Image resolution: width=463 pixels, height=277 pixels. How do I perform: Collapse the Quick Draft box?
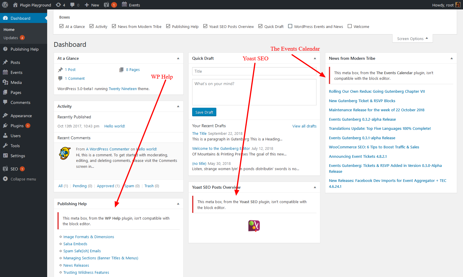point(315,58)
